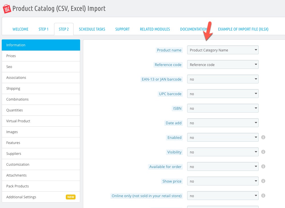Click the Visibility field label

pos(174,152)
